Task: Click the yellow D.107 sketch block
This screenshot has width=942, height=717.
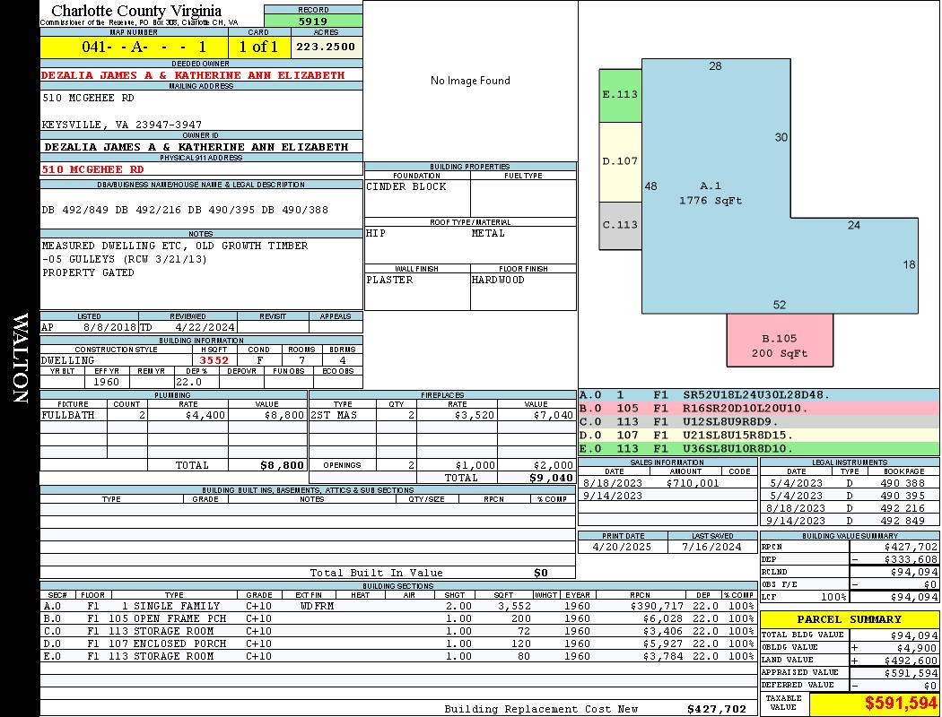Action: pos(620,161)
